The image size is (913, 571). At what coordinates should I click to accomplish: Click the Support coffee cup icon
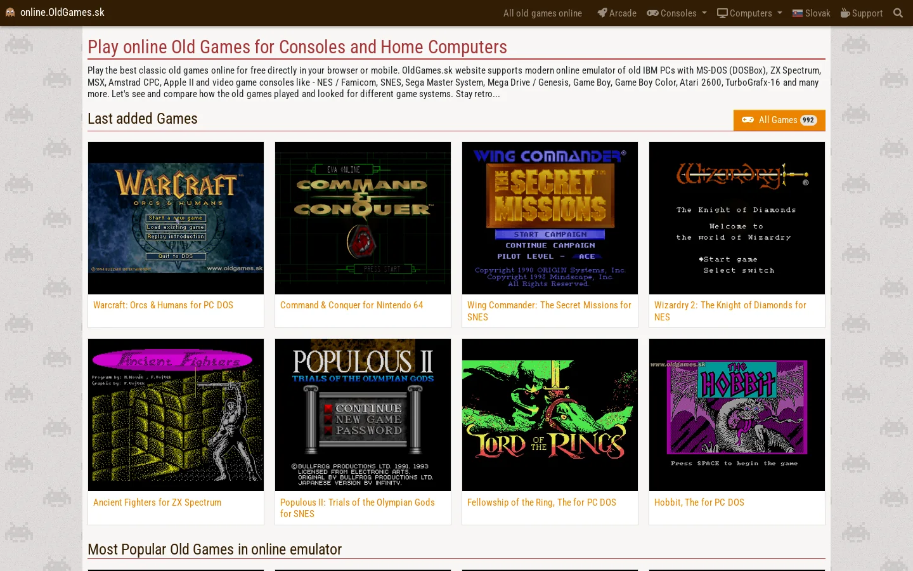coord(845,13)
